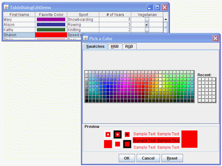This screenshot has height=166, width=222.
Task: Confirm color with OK button
Action: point(127,158)
